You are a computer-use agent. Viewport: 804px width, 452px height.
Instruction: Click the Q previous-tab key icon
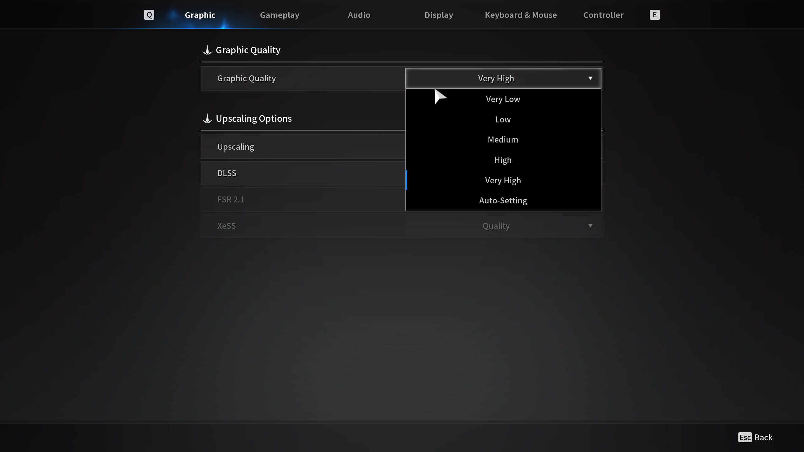tap(149, 15)
